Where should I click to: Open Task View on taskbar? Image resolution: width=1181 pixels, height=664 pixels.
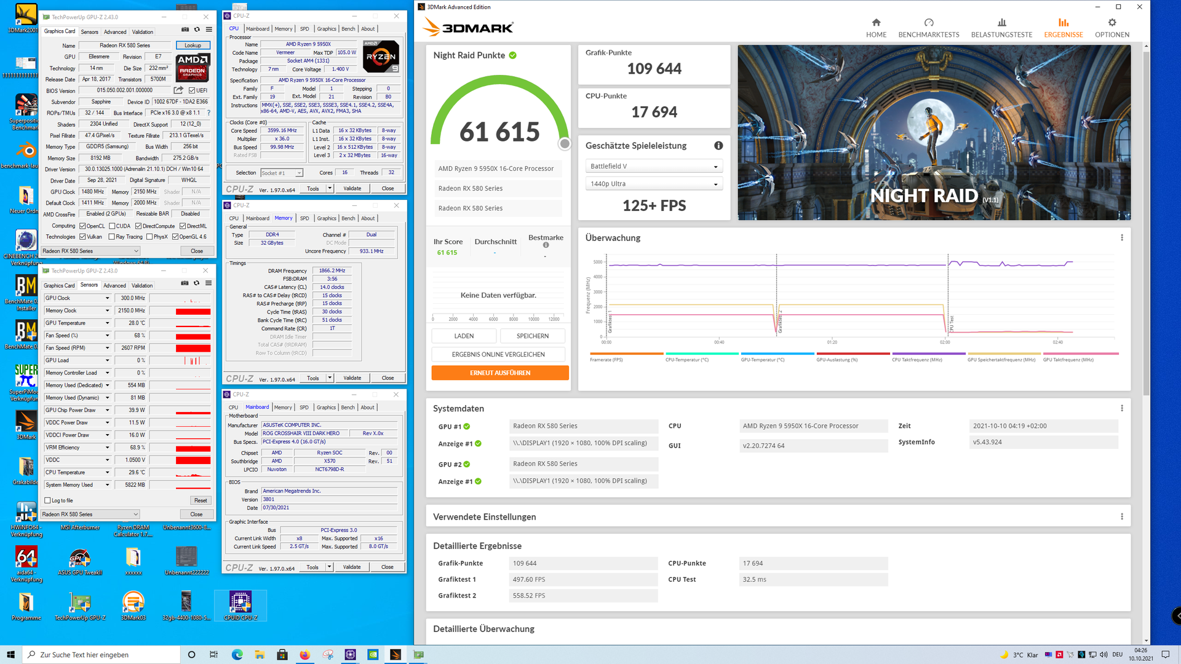click(x=213, y=655)
